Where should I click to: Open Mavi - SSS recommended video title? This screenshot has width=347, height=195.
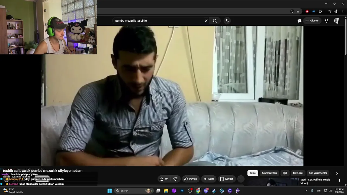tap(315, 181)
